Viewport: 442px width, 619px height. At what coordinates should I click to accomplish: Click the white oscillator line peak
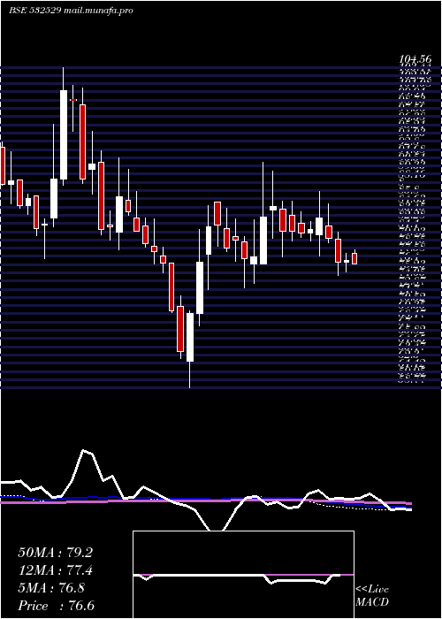[x=84, y=450]
